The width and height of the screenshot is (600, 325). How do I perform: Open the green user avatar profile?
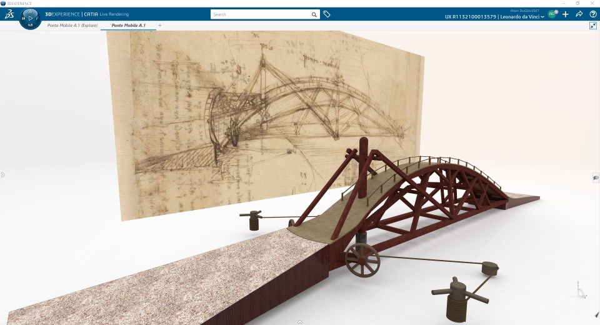pos(552,14)
